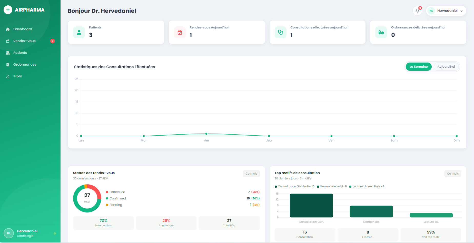Viewport: 474px width, 243px height.
Task: Open Ordonnances menu item
Action: [30, 65]
